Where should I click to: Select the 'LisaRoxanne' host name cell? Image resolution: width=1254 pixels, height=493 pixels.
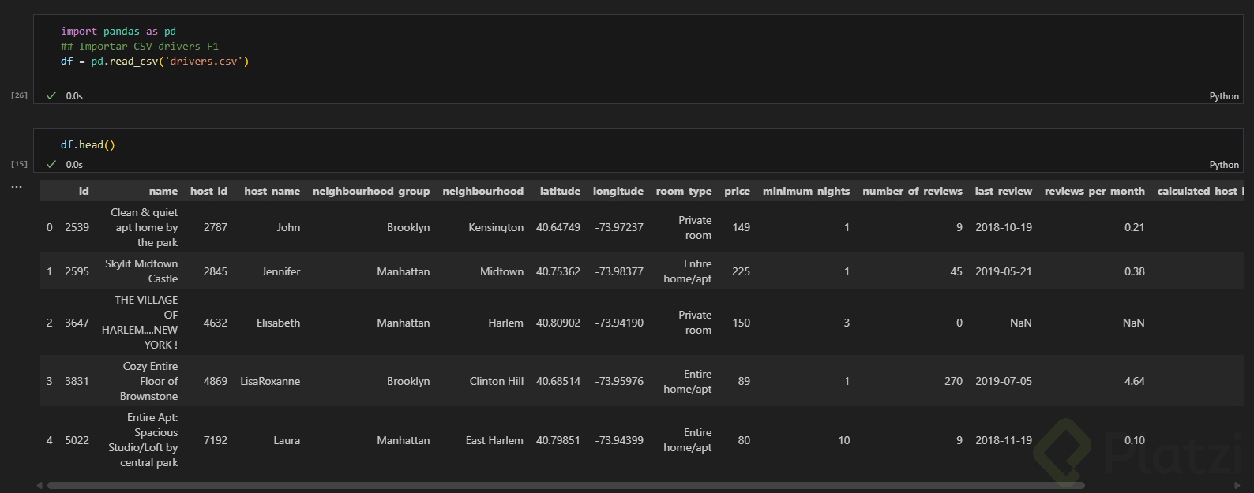pos(270,381)
